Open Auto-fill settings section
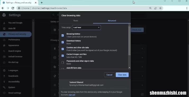The image size is (189, 97). 12,28
